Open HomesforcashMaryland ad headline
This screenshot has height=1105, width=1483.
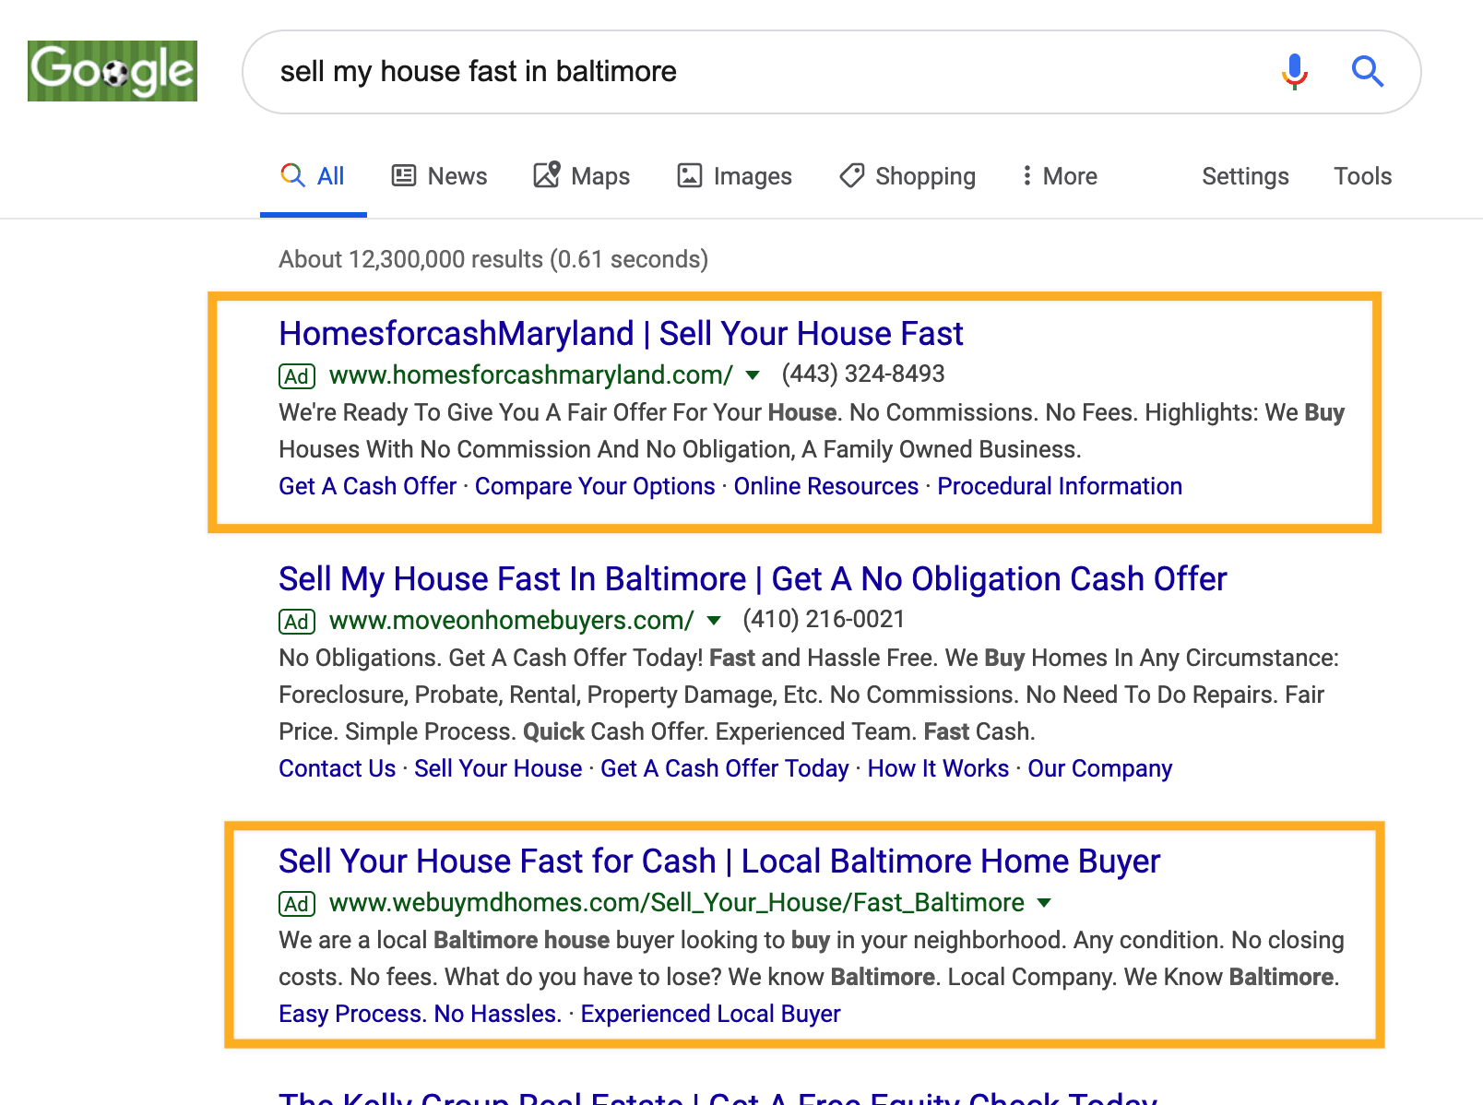(x=621, y=334)
